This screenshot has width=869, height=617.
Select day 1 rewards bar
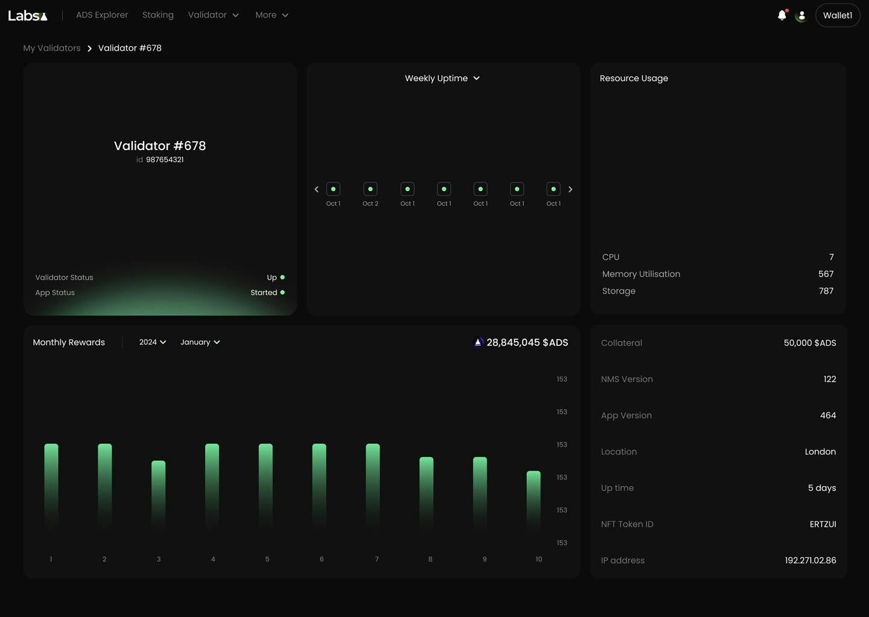[51, 487]
